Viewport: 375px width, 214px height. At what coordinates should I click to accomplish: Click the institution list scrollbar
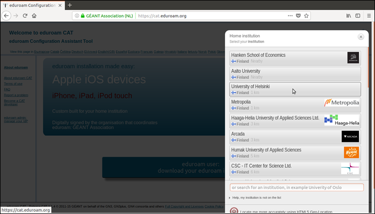(x=368, y=68)
